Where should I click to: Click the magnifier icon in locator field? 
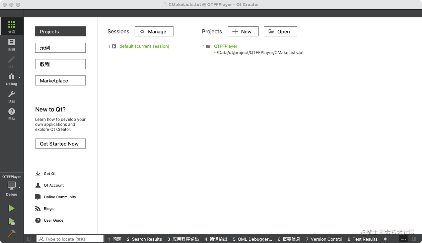[41, 239]
